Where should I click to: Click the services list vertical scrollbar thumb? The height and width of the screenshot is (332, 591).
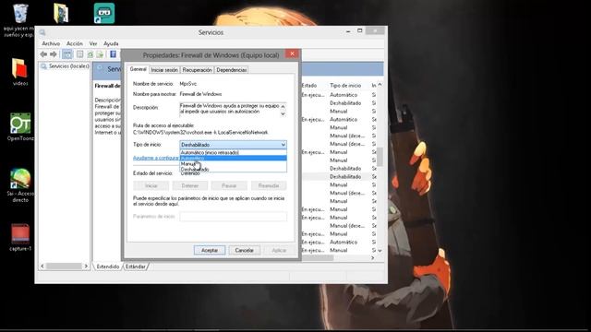pyautogui.click(x=380, y=157)
